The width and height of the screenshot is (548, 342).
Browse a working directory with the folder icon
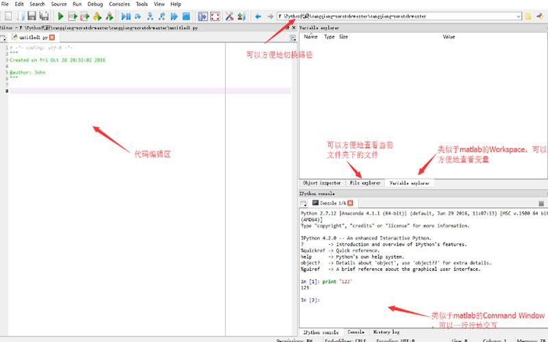point(528,16)
